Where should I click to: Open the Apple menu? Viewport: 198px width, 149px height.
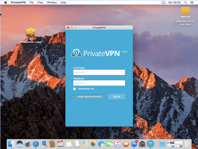(5, 3)
